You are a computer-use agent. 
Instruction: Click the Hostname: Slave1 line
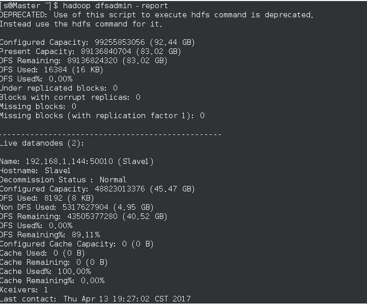pos(35,171)
